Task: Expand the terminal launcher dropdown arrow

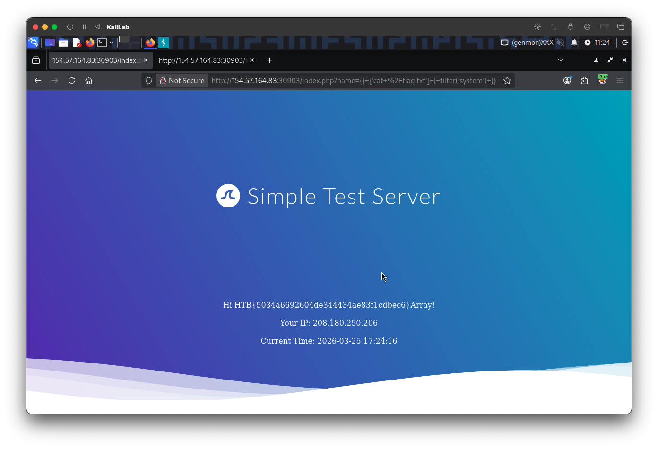Action: (x=112, y=43)
